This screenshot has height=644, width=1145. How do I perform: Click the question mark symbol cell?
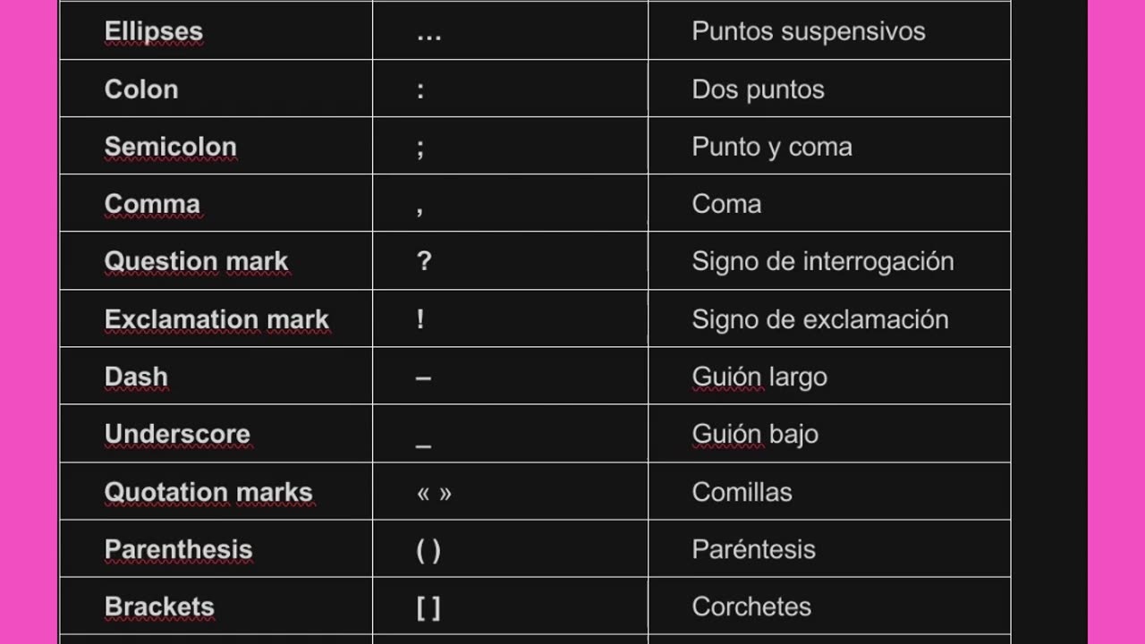tap(424, 261)
